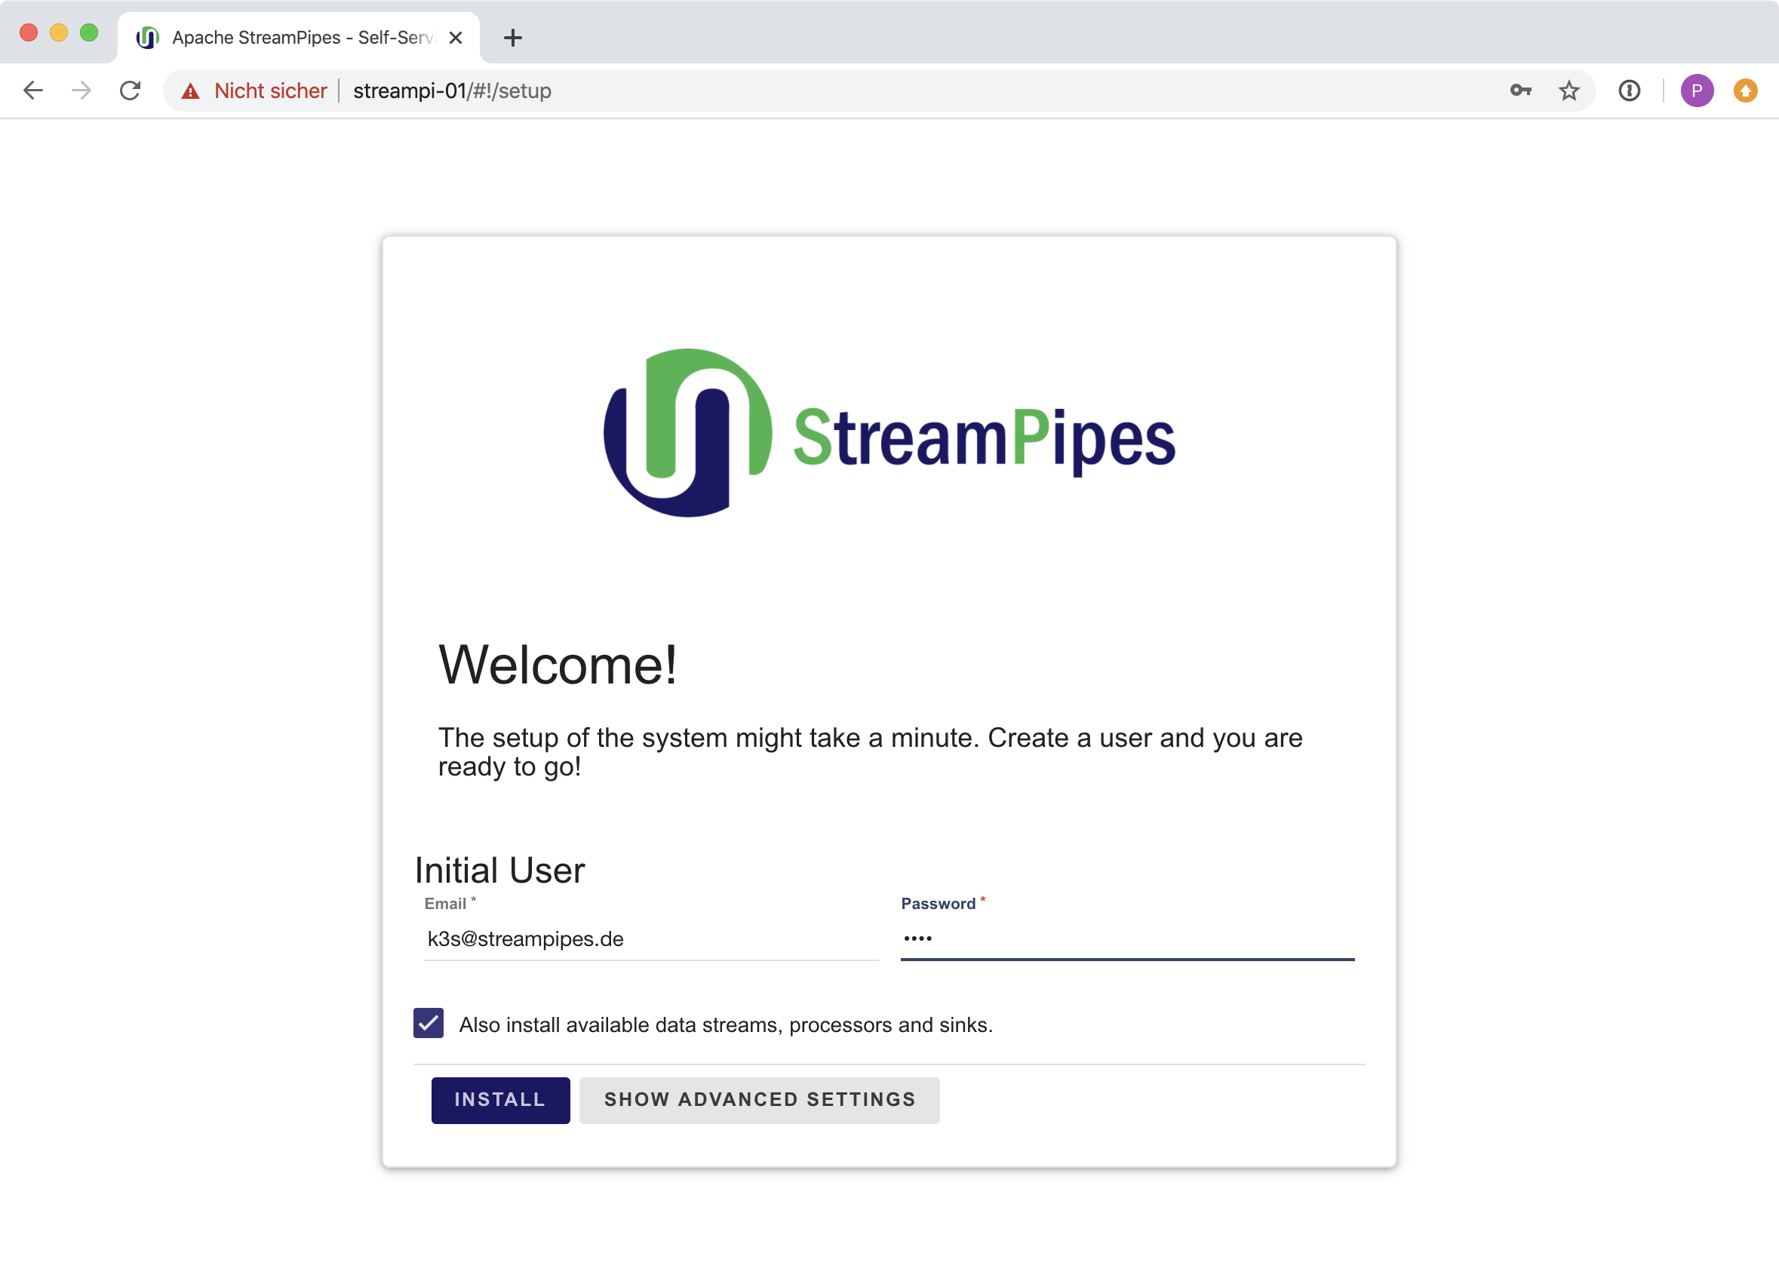Select the Apache StreamPipes tab

(x=298, y=38)
